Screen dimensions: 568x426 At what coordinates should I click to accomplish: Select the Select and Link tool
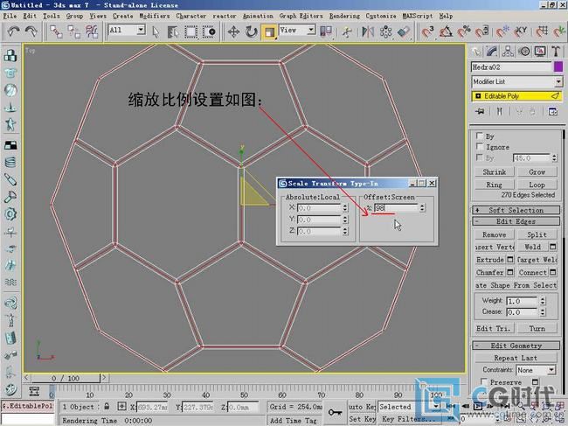[x=56, y=31]
